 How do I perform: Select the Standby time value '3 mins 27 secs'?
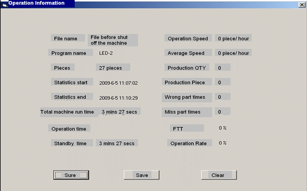(x=117, y=143)
